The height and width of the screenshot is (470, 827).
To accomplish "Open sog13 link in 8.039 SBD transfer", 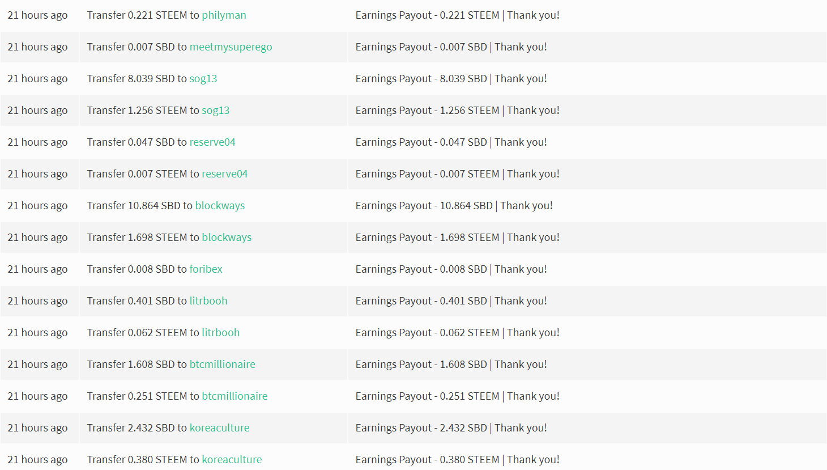I will click(203, 79).
